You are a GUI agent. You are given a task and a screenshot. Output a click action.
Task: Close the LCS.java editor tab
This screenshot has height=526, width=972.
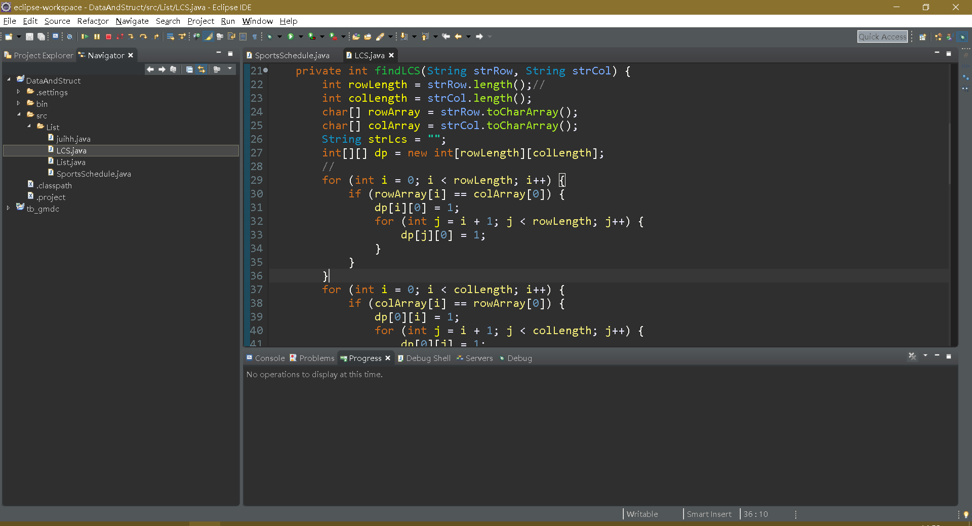tap(391, 55)
